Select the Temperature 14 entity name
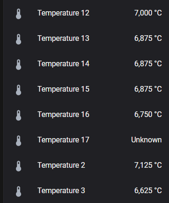169x203 pixels. (x=63, y=64)
